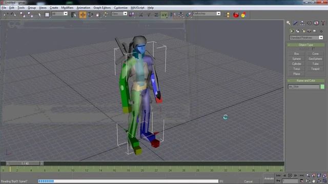Screen dimensions: 328x184
Task: Select the Geometry category icon
Action: coord(292,31)
